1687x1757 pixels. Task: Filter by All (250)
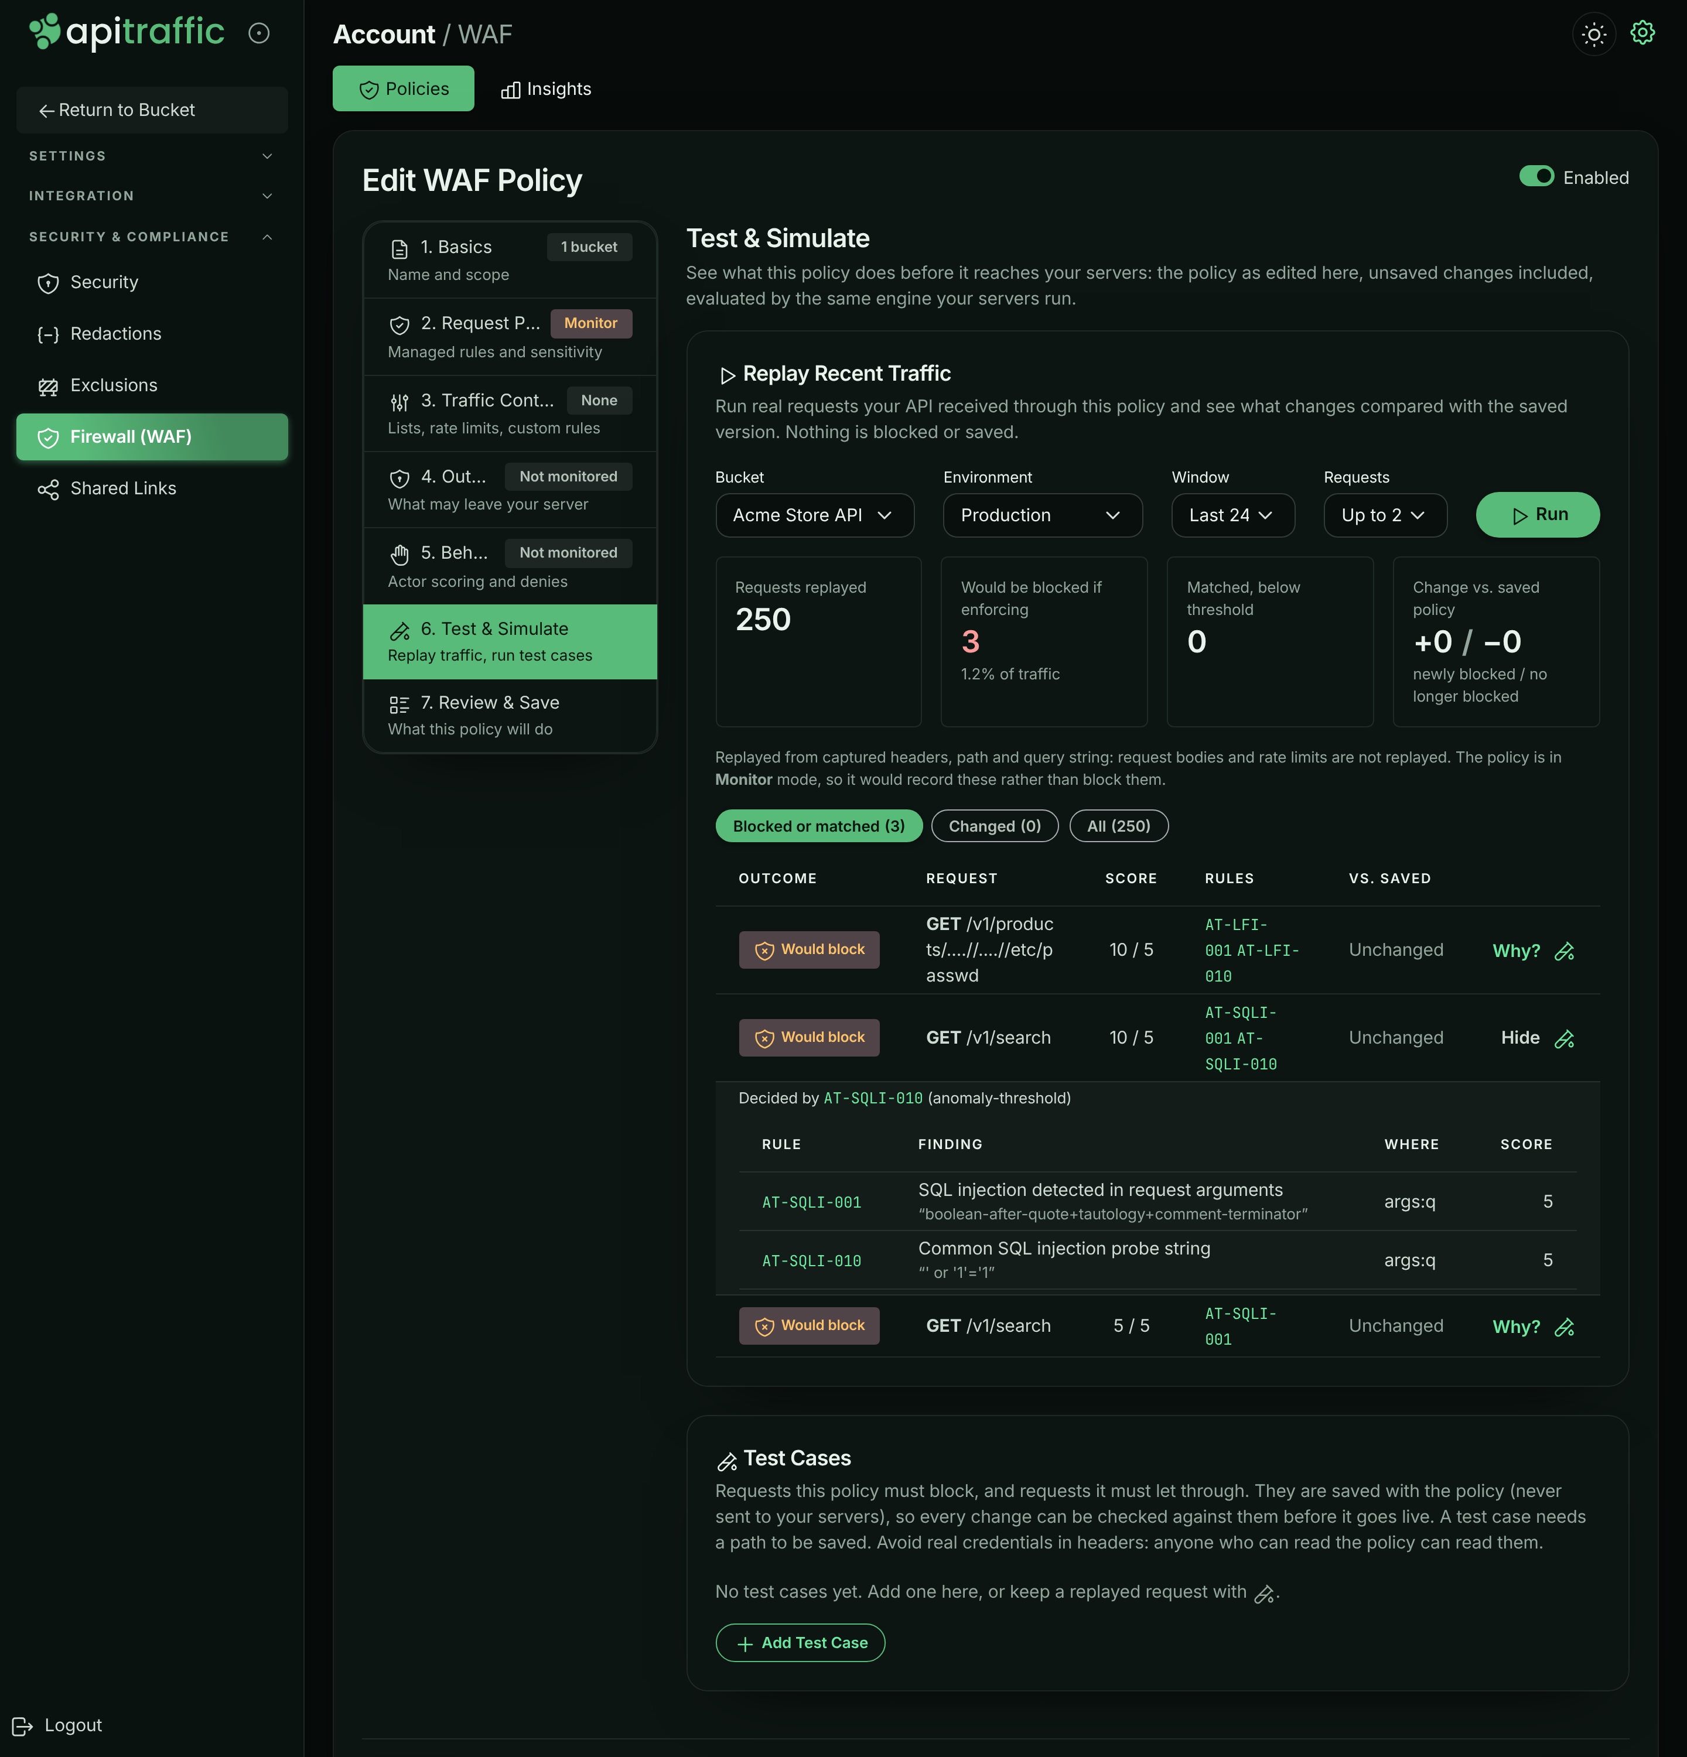(x=1119, y=826)
